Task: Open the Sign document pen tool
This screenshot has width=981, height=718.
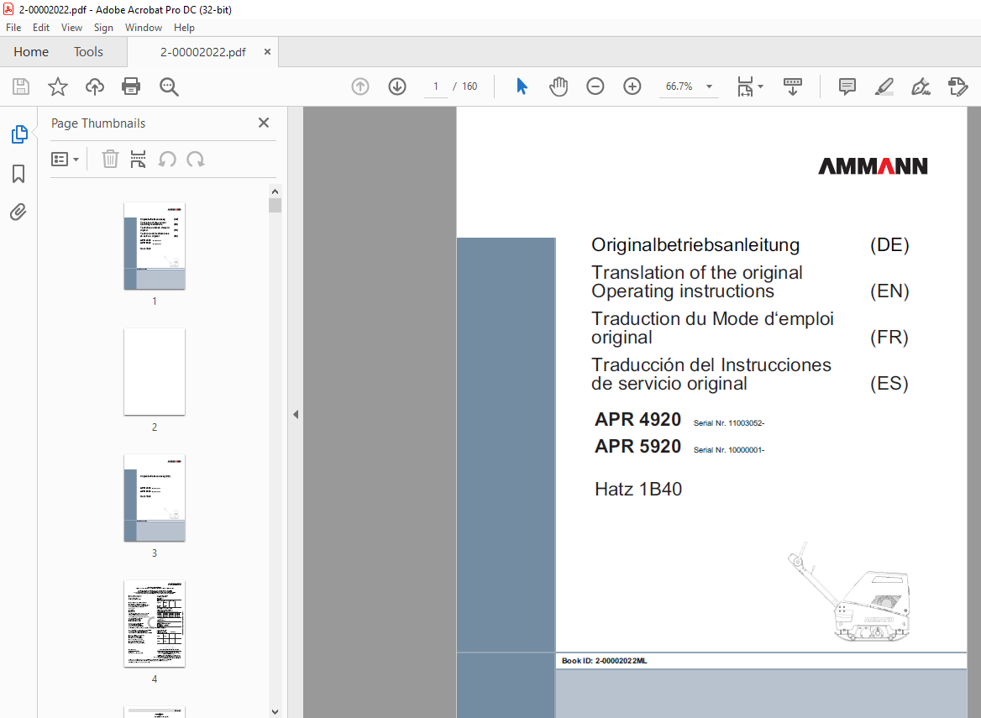Action: 921,86
